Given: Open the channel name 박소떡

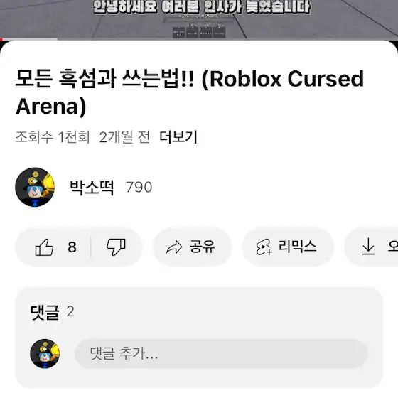Looking at the screenshot, I should point(92,188).
